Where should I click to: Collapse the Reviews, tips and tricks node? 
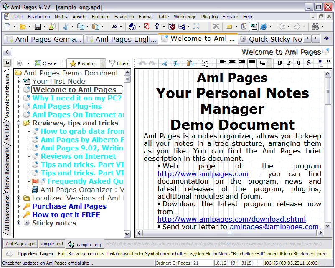[18, 123]
